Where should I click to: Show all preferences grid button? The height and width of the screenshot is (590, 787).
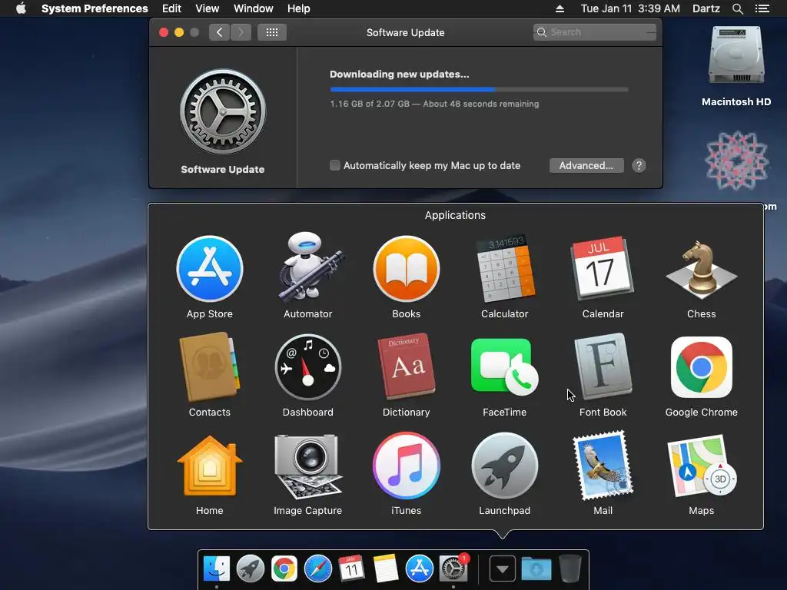pyautogui.click(x=272, y=32)
